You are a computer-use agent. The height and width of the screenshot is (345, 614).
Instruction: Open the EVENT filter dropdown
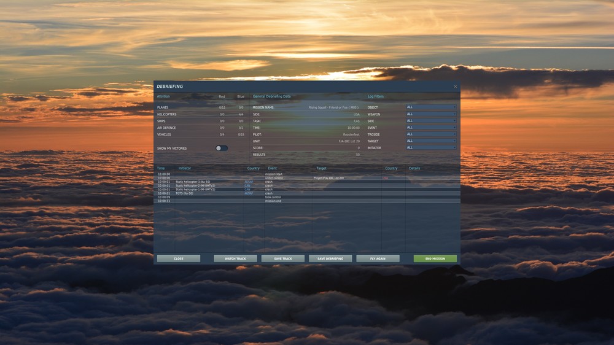[431, 127]
